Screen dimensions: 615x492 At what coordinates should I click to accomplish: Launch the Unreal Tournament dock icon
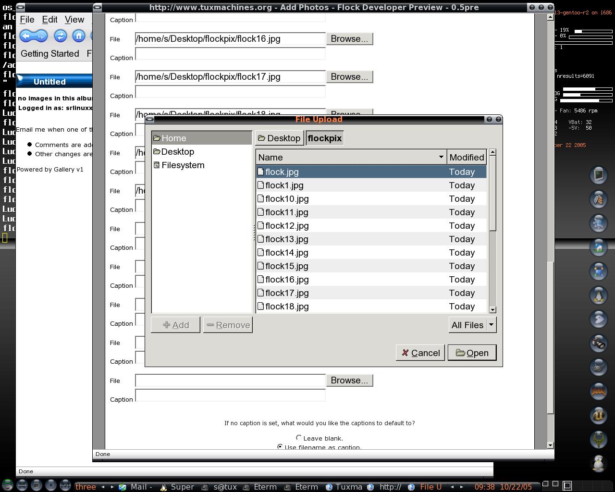click(x=599, y=415)
